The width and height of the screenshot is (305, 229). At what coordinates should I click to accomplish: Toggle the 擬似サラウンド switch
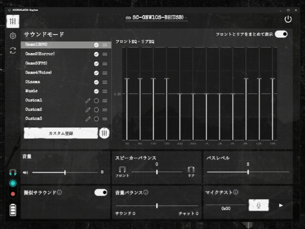click(x=101, y=192)
